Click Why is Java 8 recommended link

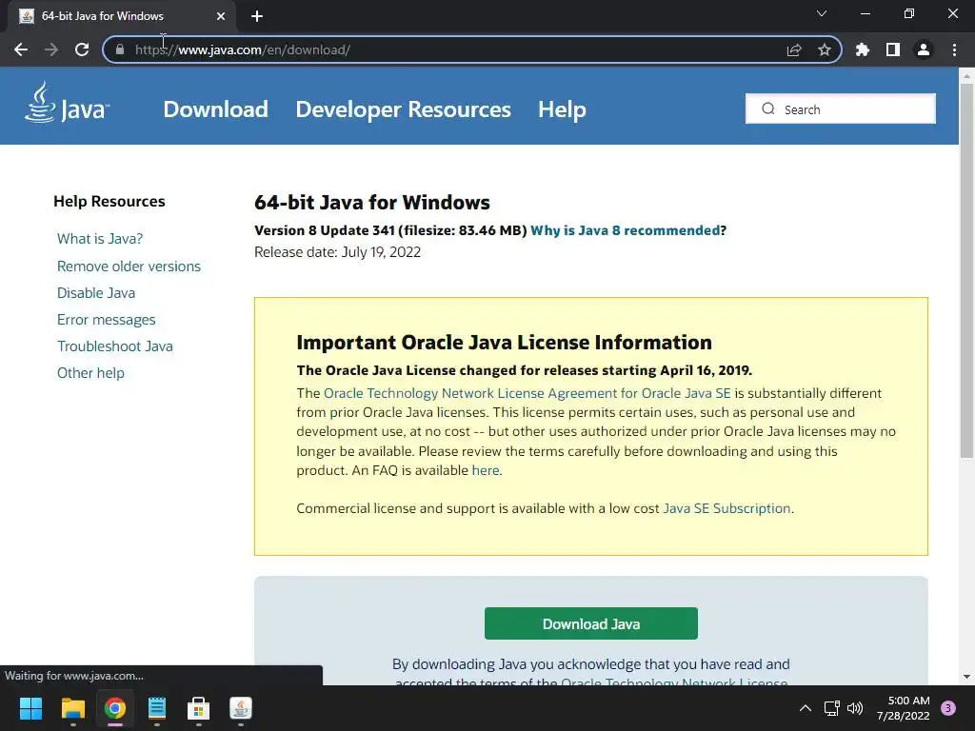pos(625,230)
